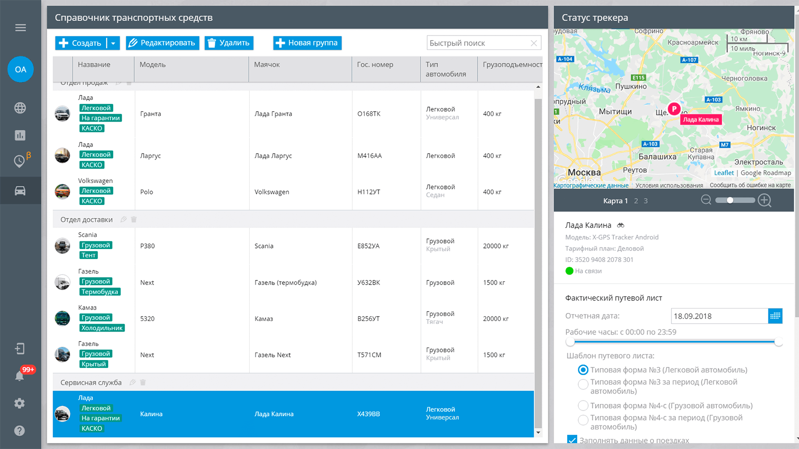
Task: Delete the Отдел доставки group
Action: click(134, 219)
